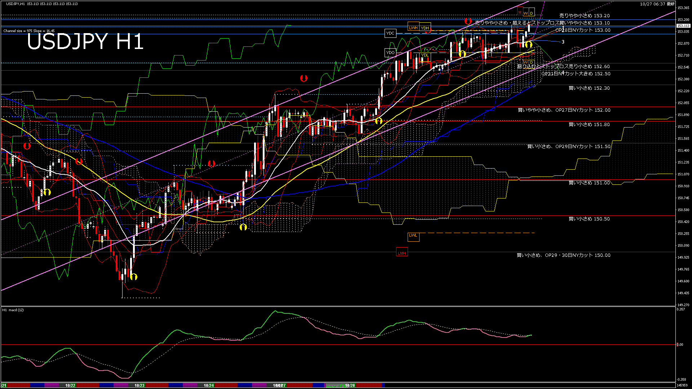The height and width of the screenshot is (389, 692).
Task: Click the 'Channel size = 975 Slope' text
Action: tap(29, 31)
